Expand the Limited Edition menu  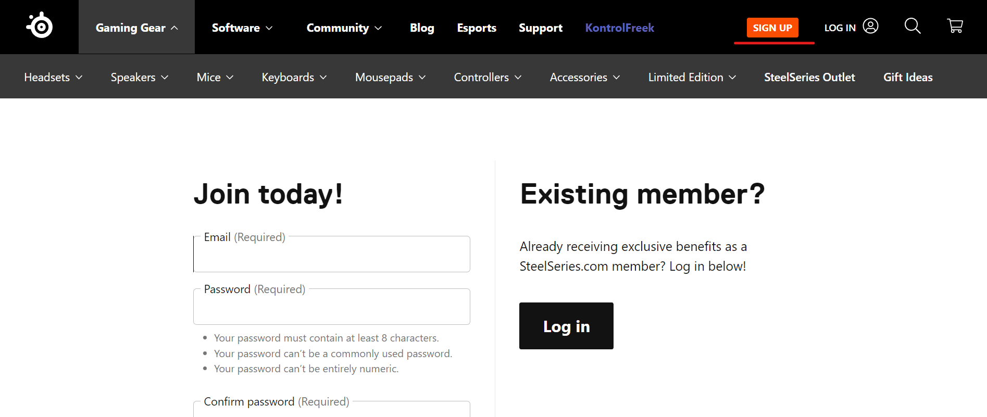(x=692, y=77)
